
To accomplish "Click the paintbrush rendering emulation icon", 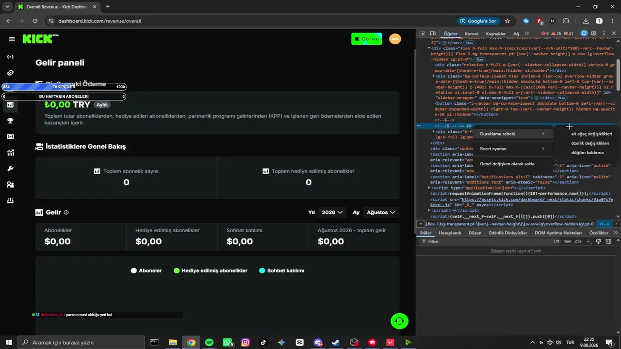I will click(599, 241).
